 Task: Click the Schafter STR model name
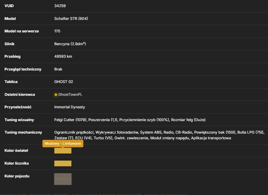click(66, 18)
